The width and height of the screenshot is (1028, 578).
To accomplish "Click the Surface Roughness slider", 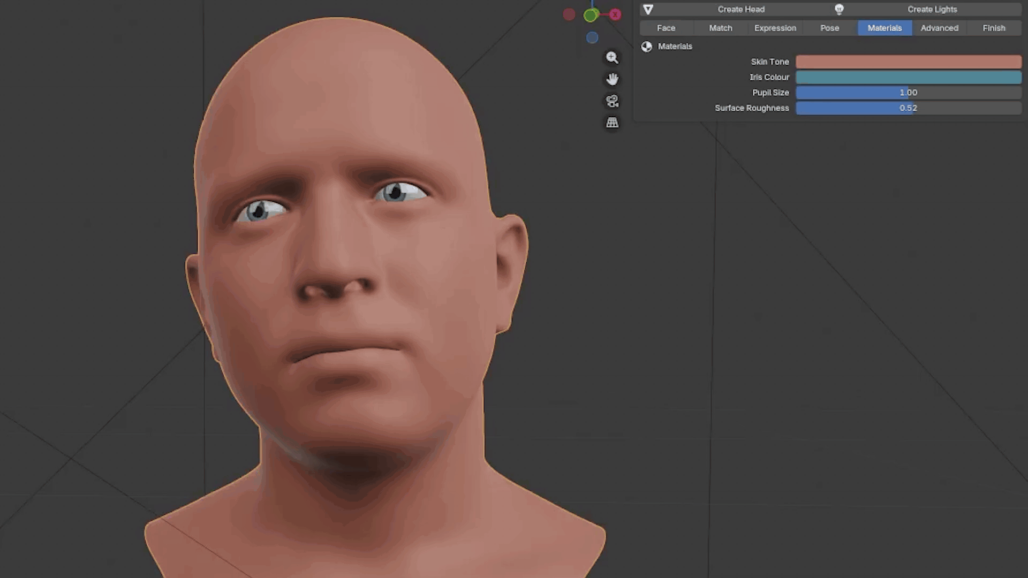I will (x=909, y=108).
